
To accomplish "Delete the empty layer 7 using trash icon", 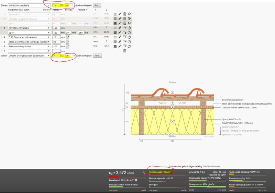I will pos(125,51).
